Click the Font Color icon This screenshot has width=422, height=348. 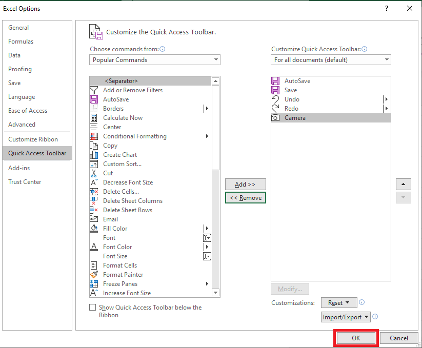(x=94, y=247)
